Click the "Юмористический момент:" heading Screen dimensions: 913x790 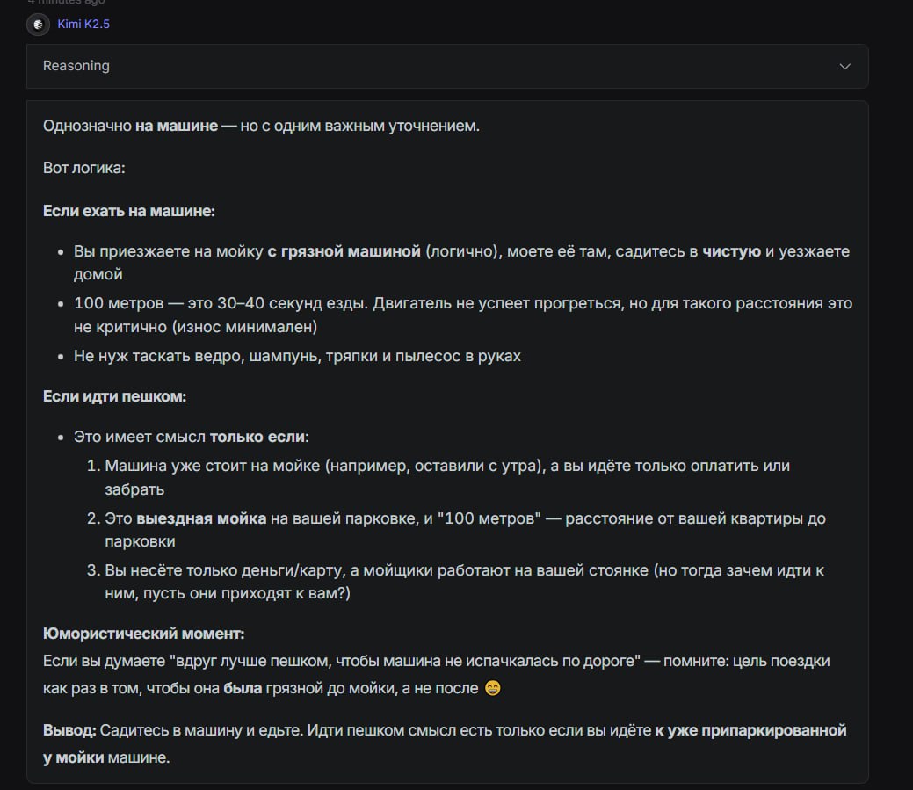pos(143,633)
